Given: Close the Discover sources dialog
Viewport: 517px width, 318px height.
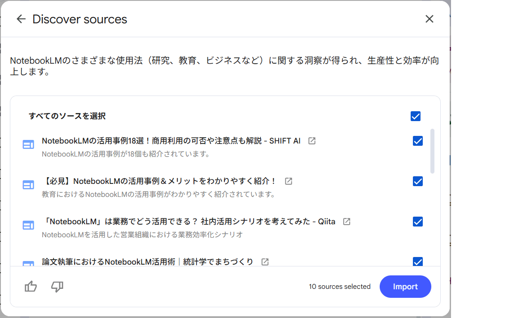Looking at the screenshot, I should pos(429,19).
